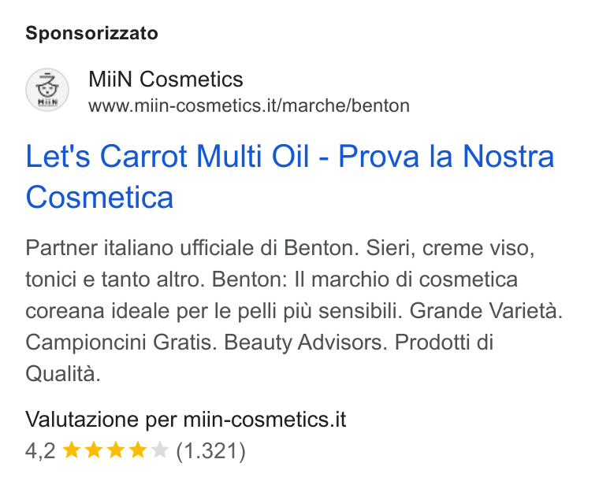Viewport: 599px width, 485px height.
Task: Click Prova la Nostra in the headline
Action: pos(446,157)
